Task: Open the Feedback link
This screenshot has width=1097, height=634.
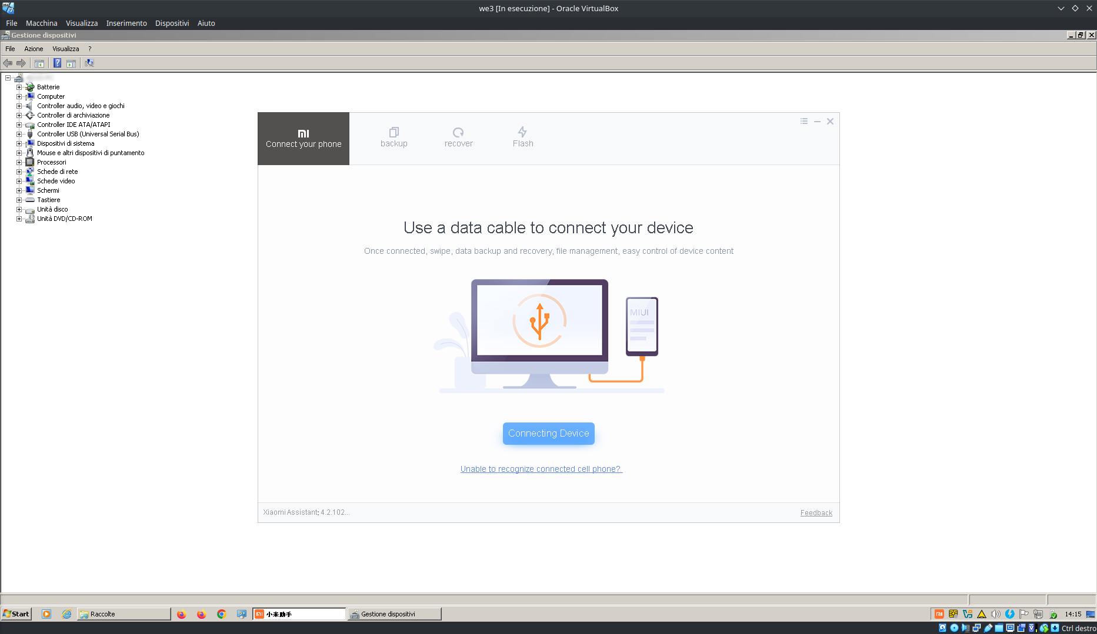Action: point(816,513)
